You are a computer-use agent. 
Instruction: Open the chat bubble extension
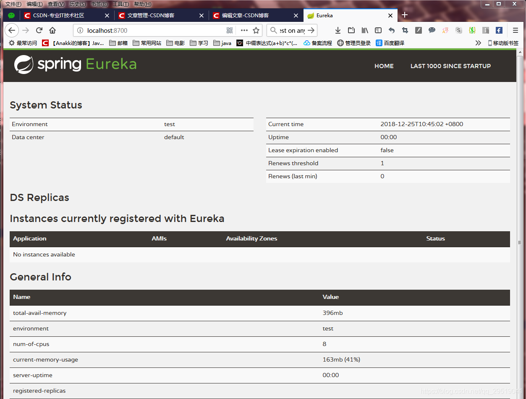click(x=432, y=30)
